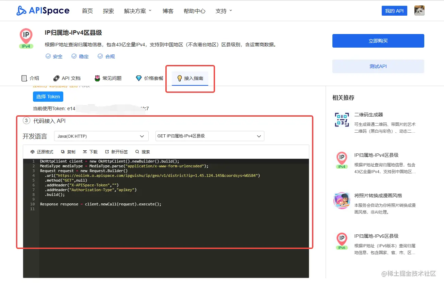Viewport: 444px width, 285px height.
Task: Click the 安全 label text
Action: click(x=58, y=56)
